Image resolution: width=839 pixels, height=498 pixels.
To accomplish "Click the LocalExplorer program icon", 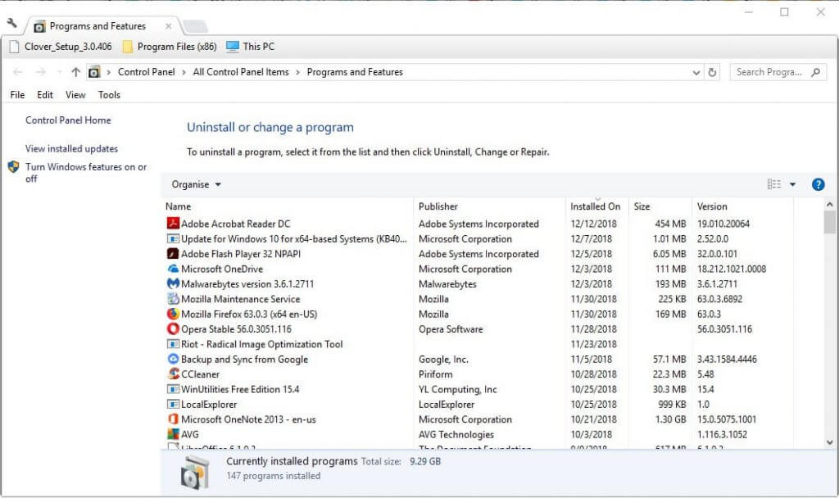I will tap(173, 404).
